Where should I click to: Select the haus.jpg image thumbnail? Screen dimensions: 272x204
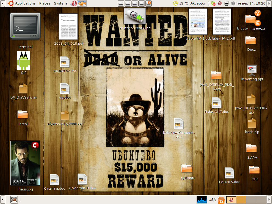tap(25, 163)
